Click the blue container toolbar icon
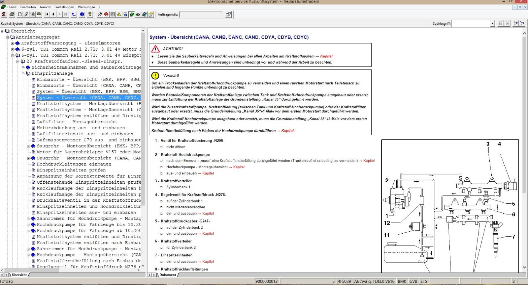 (x=125, y=14)
